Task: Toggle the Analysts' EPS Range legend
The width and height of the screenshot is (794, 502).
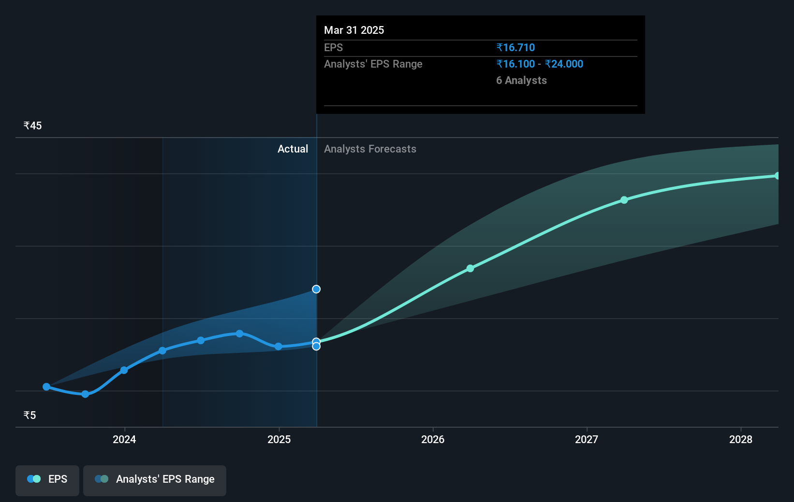Action: point(155,480)
